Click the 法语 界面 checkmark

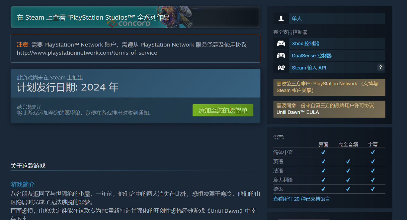tap(323, 171)
